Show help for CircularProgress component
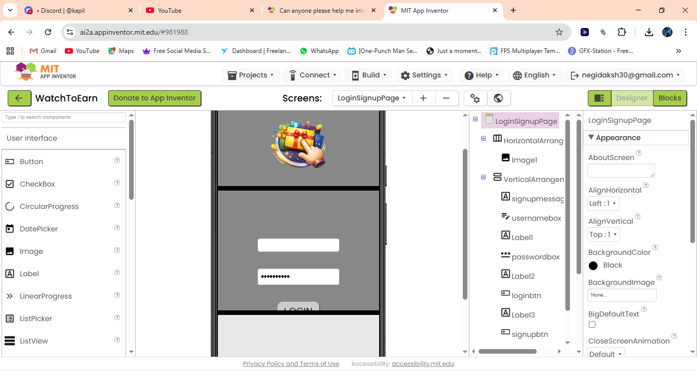697x371 pixels. click(117, 205)
